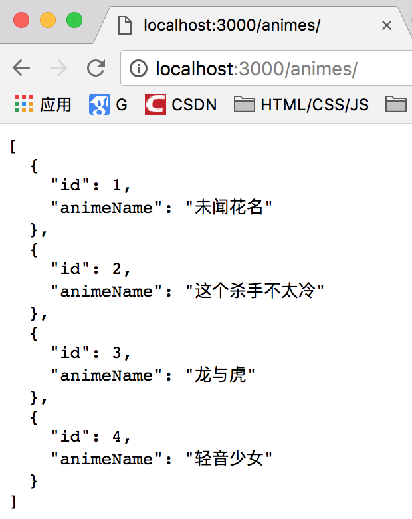Click the line "id": 1,
The height and width of the screenshot is (519, 412).
click(91, 185)
